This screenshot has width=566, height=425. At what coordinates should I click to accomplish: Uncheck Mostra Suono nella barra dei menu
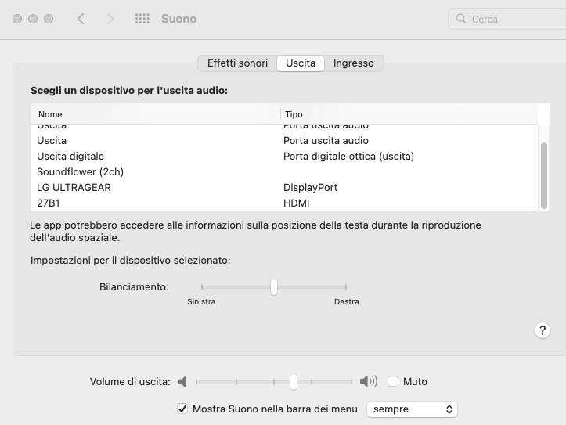(x=182, y=409)
